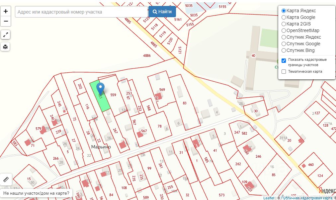Screen dimensions: 336x200
Task: Select Карта Яндекс base layer
Action: (x=284, y=11)
